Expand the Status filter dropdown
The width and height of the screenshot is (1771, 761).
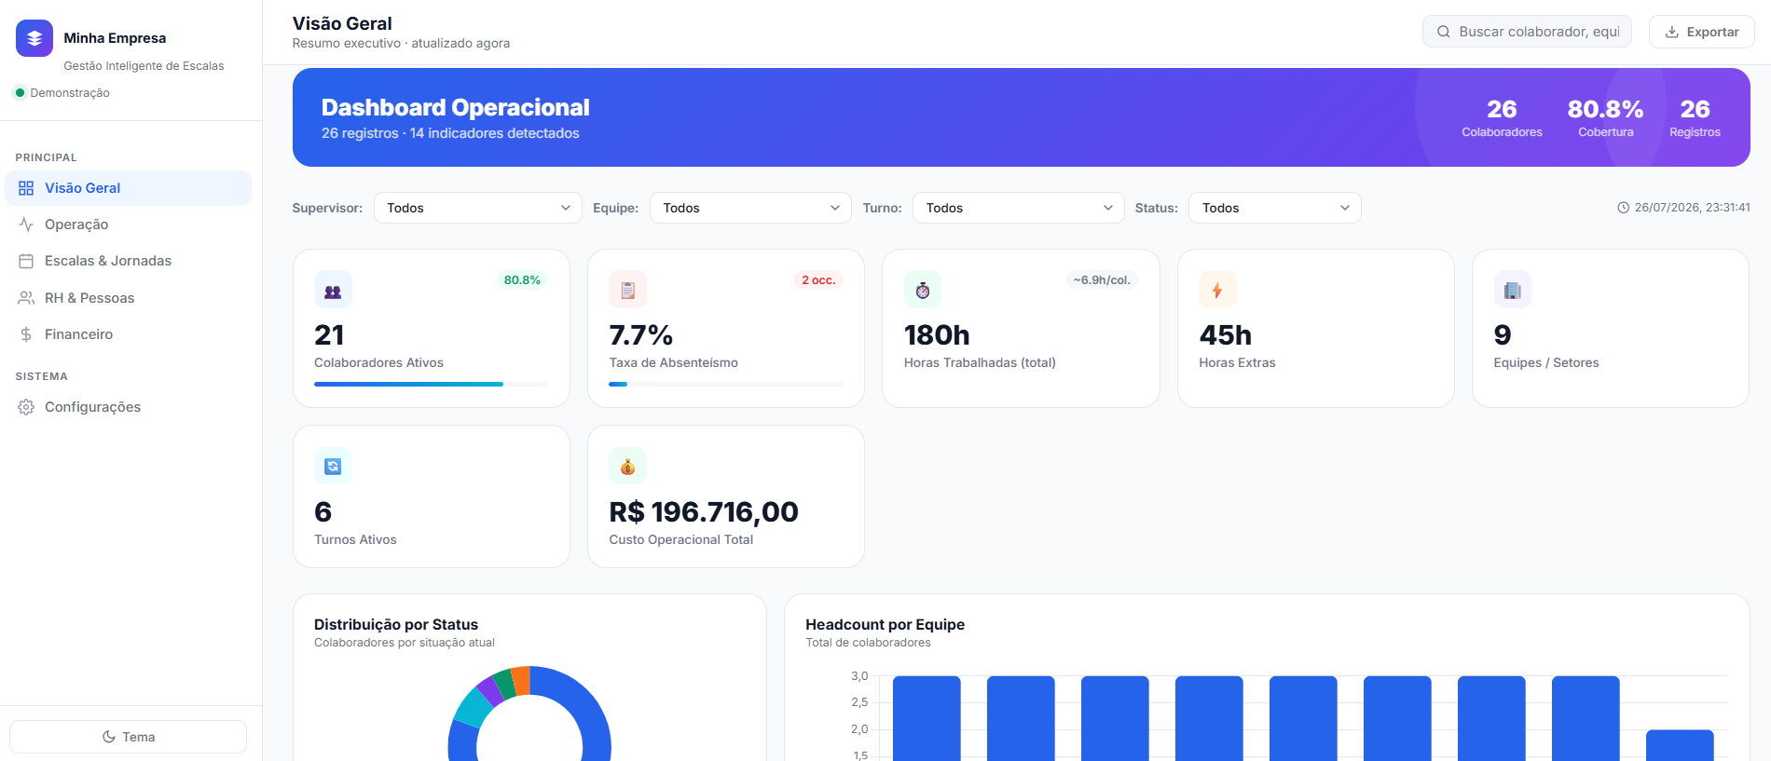click(x=1275, y=208)
